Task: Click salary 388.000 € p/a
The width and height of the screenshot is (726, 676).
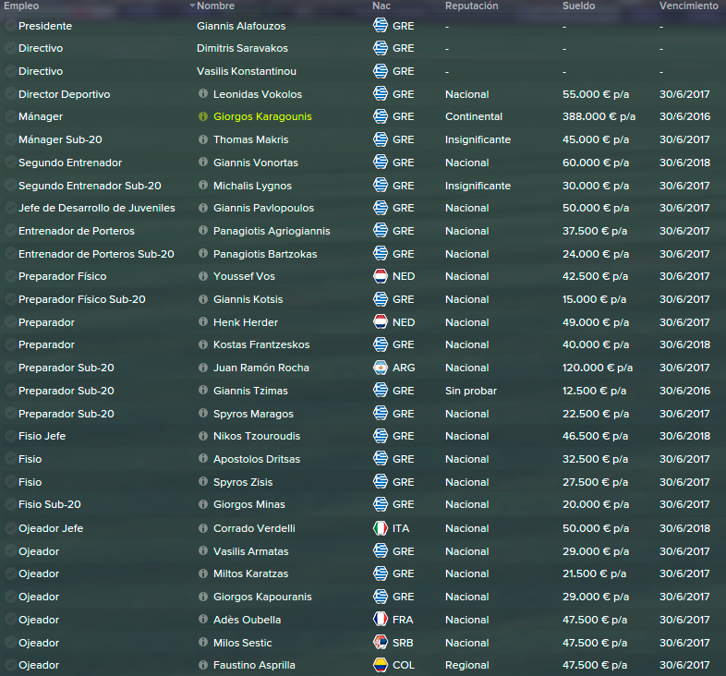Action: tap(599, 116)
